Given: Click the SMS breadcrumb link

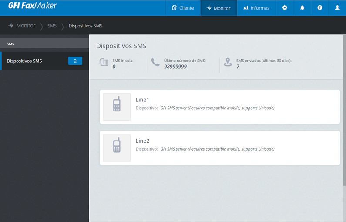Looking at the screenshot, I should [52, 26].
